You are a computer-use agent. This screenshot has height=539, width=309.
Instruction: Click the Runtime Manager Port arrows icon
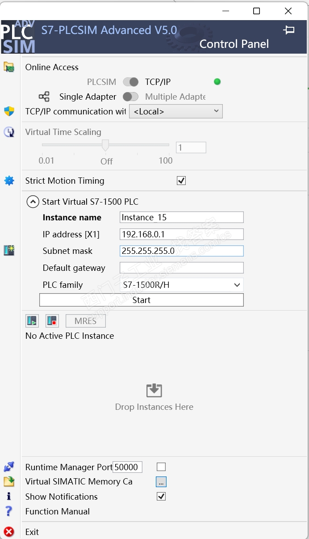[x=9, y=467]
